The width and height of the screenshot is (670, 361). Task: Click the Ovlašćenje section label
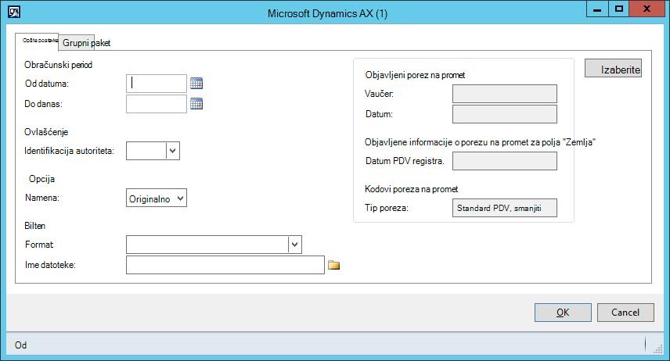[x=46, y=132]
